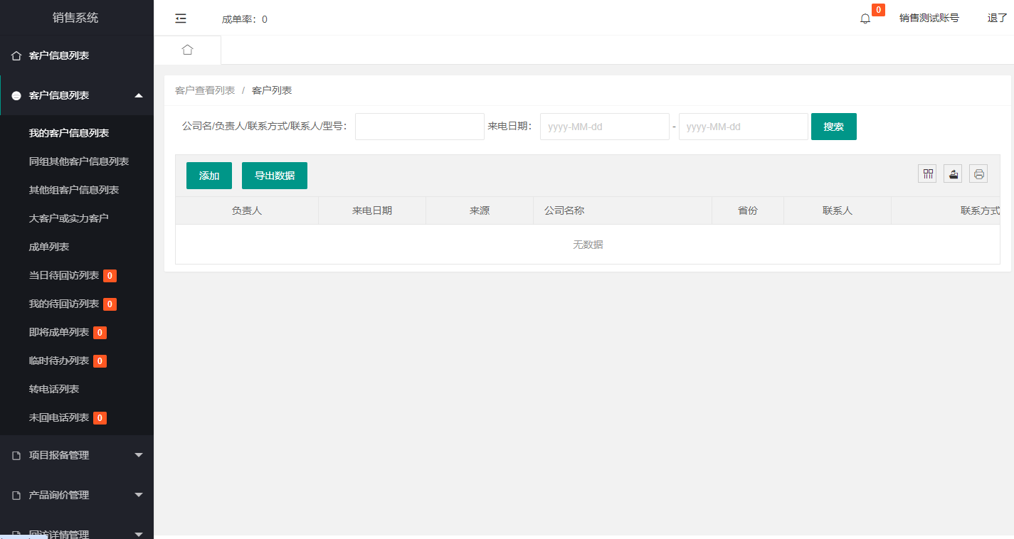Click the 0 badge beside 未回电话列表

tap(100, 418)
